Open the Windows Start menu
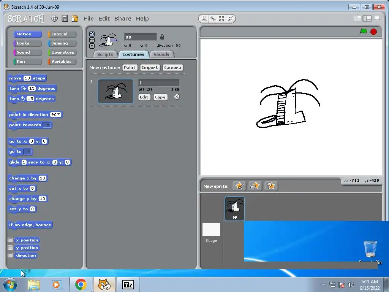Image resolution: width=389 pixels, height=292 pixels. (x=10, y=284)
